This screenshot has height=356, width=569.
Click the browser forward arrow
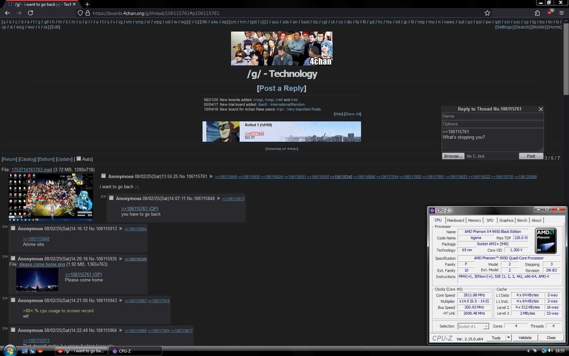19,13
